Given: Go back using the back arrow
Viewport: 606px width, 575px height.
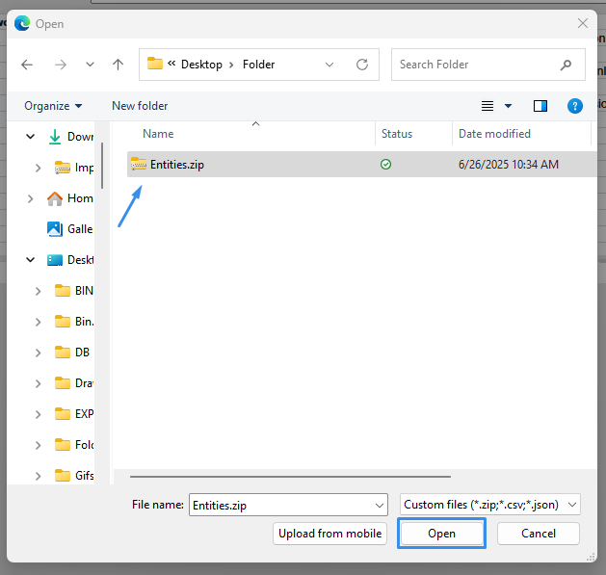Looking at the screenshot, I should [27, 65].
